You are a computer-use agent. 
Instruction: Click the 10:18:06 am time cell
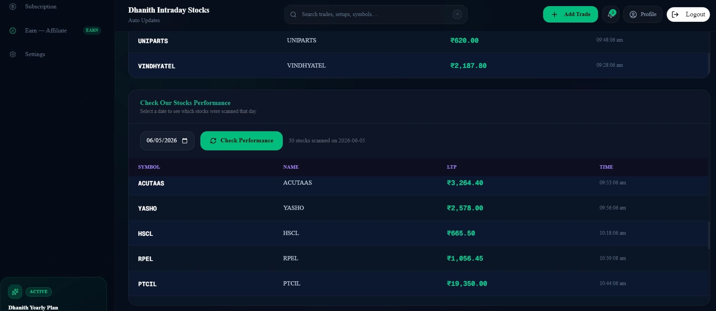(613, 233)
